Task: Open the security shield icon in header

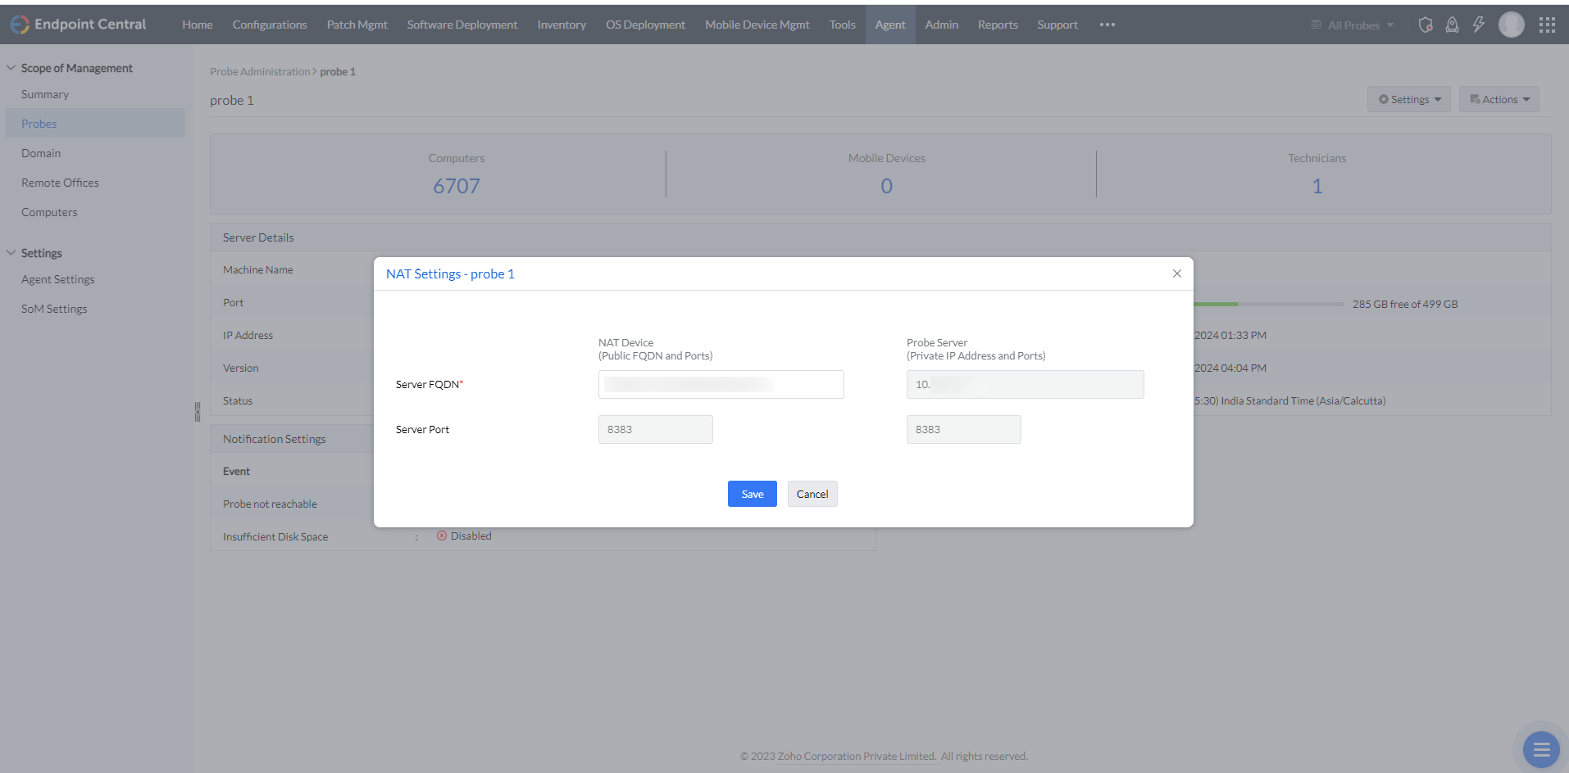Action: 1426,25
